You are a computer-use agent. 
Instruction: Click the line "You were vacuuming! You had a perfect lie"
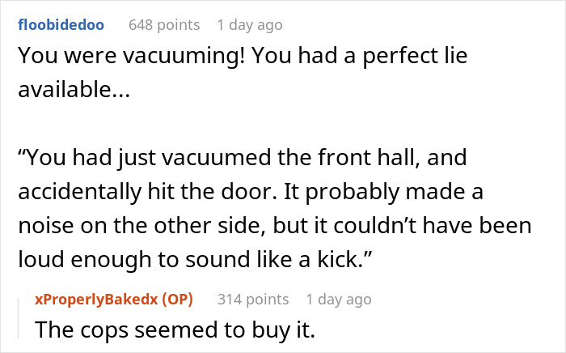243,56
